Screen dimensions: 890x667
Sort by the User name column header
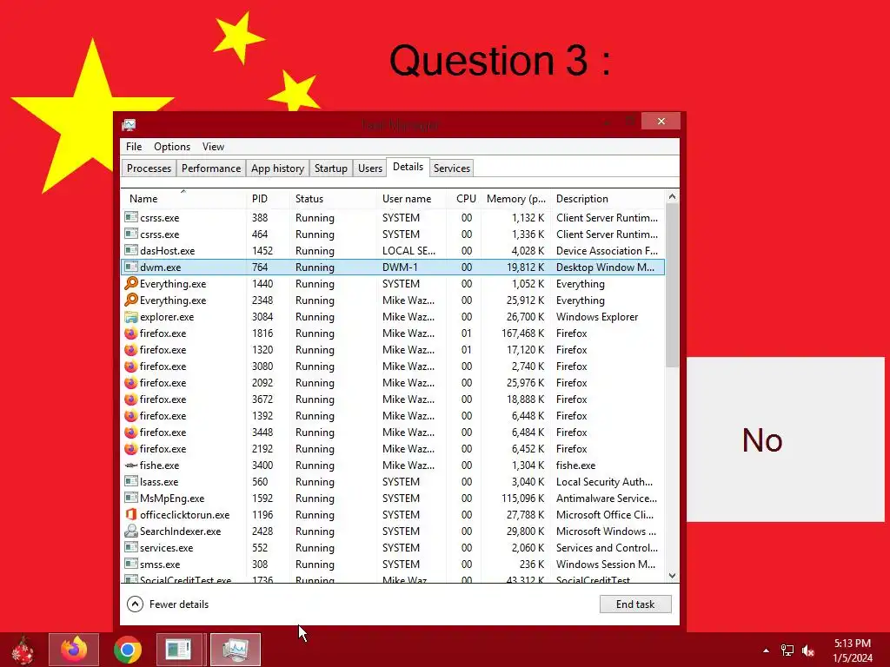pos(411,199)
